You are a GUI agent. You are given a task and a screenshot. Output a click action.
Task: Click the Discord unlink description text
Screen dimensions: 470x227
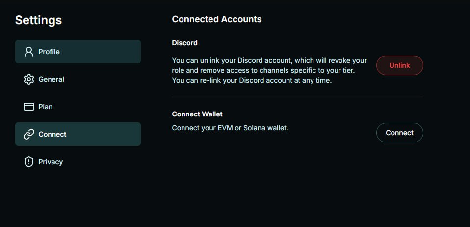click(x=269, y=70)
